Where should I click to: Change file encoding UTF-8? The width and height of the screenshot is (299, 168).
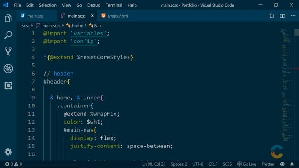pyautogui.click(x=198, y=164)
